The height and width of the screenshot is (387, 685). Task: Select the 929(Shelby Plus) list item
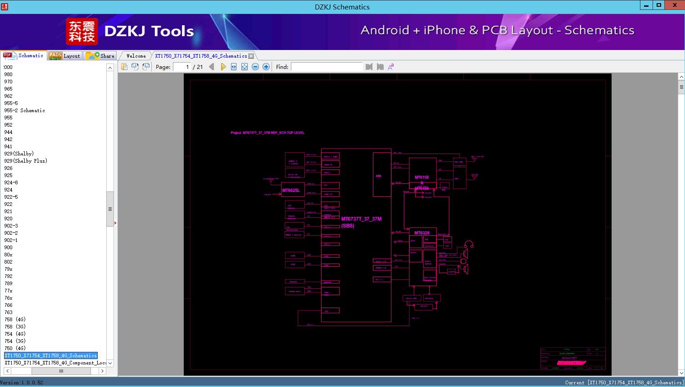tap(26, 161)
